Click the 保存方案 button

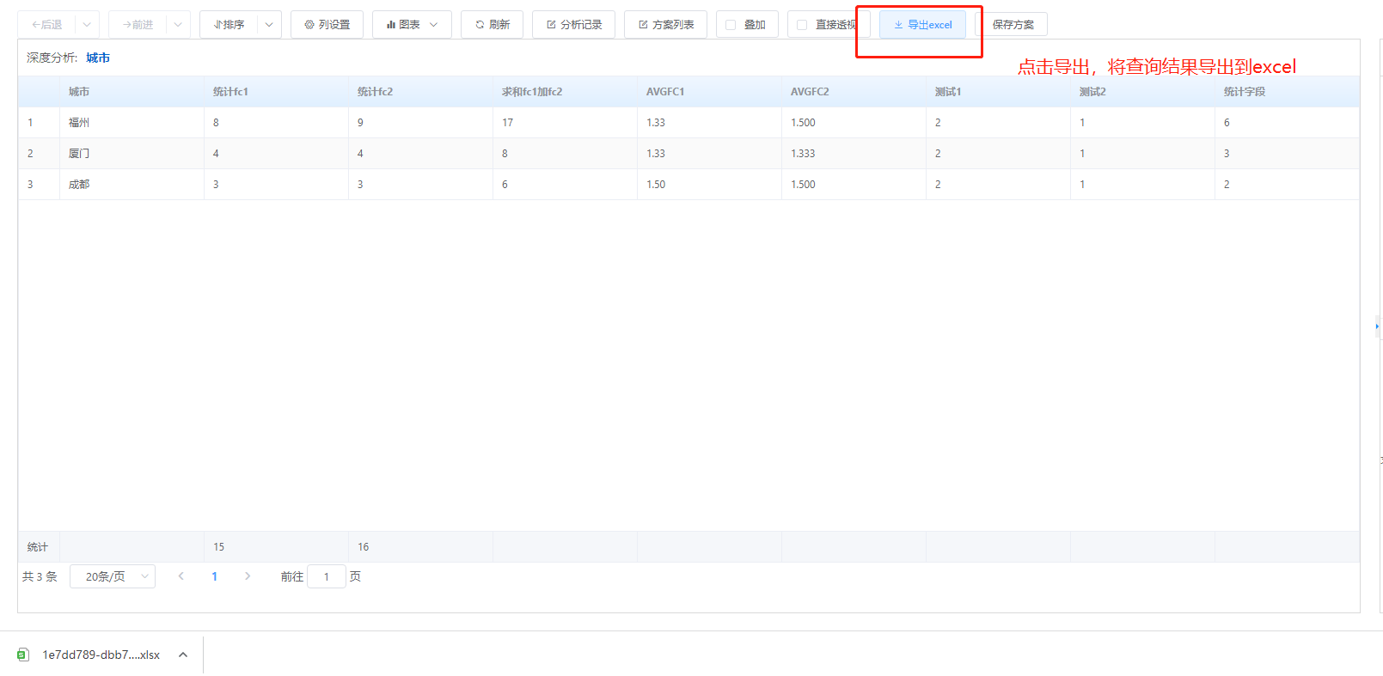coord(1013,25)
